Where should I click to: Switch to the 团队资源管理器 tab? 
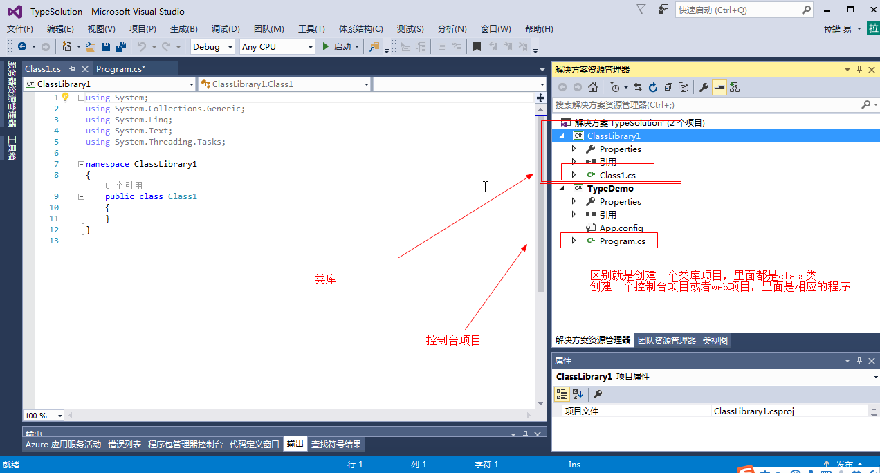667,340
